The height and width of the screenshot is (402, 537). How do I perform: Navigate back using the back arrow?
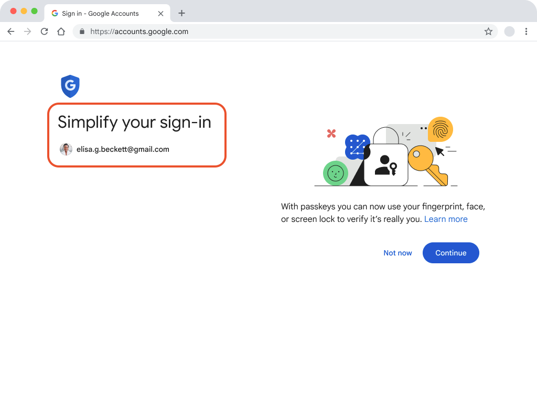[x=10, y=31]
